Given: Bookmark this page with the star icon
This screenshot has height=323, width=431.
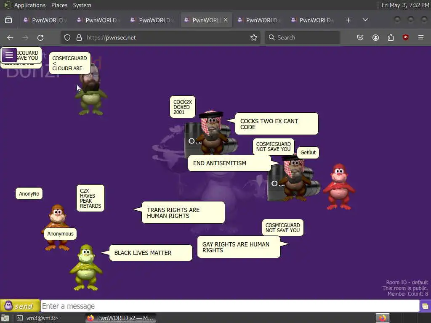Looking at the screenshot, I should (x=254, y=37).
